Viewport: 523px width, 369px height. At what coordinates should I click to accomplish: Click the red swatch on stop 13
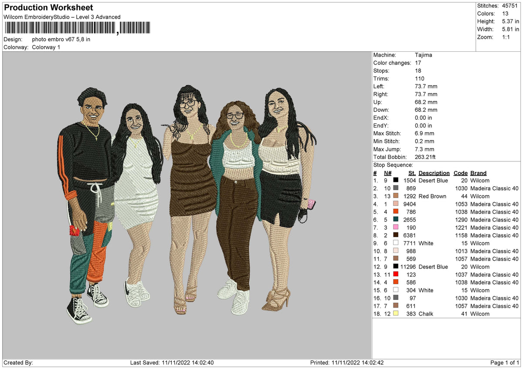[x=396, y=275]
